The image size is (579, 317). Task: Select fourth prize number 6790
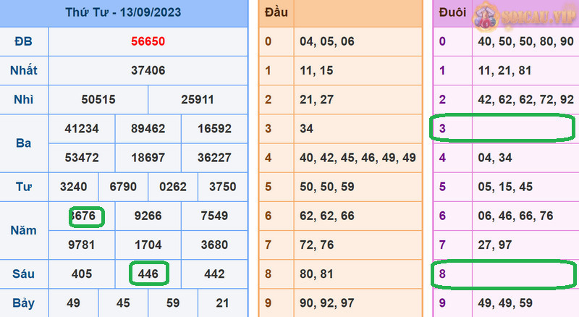pos(123,187)
